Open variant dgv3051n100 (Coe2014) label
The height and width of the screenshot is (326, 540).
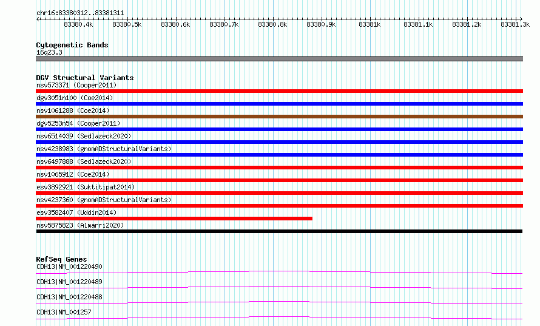75,98
